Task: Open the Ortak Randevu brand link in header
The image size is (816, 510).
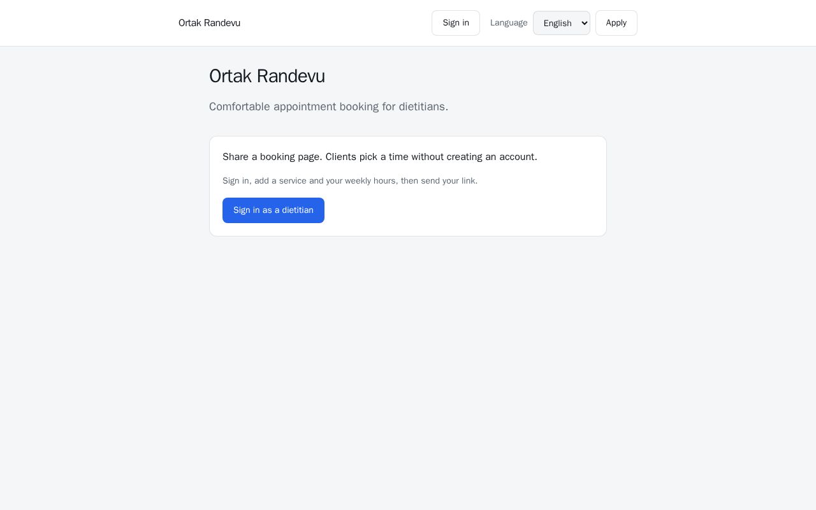Action: pyautogui.click(x=209, y=23)
